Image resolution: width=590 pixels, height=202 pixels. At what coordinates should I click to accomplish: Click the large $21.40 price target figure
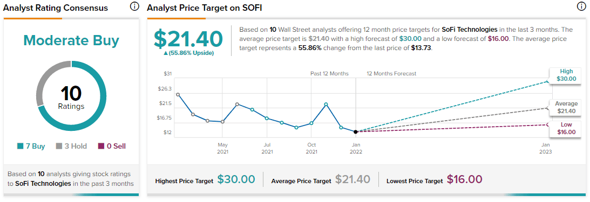pos(188,38)
